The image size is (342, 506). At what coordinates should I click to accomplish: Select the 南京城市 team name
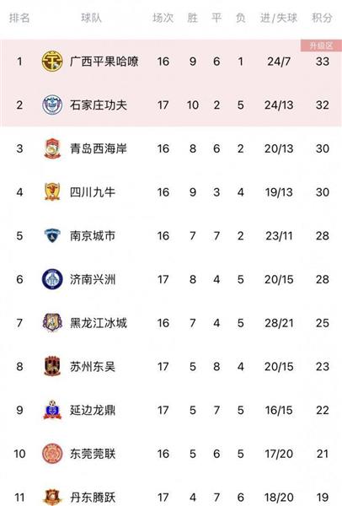(x=93, y=235)
